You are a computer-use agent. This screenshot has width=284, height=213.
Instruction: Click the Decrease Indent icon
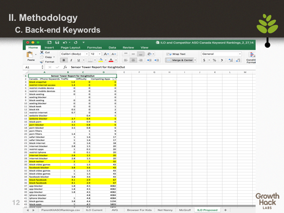149,60
